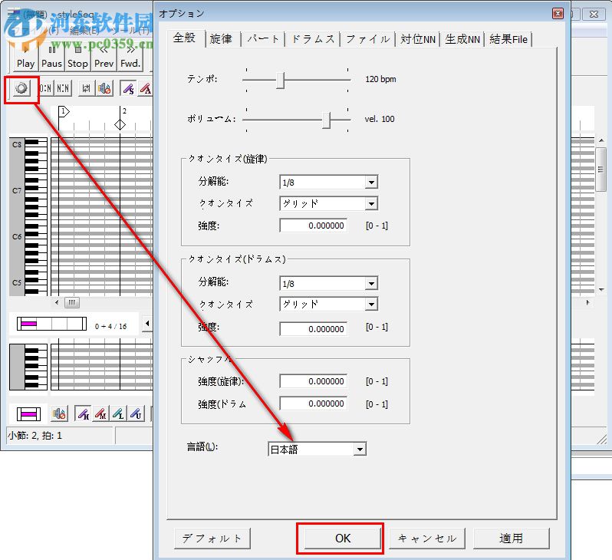Select the red pencil M tool
612x560 pixels.
pos(100,413)
